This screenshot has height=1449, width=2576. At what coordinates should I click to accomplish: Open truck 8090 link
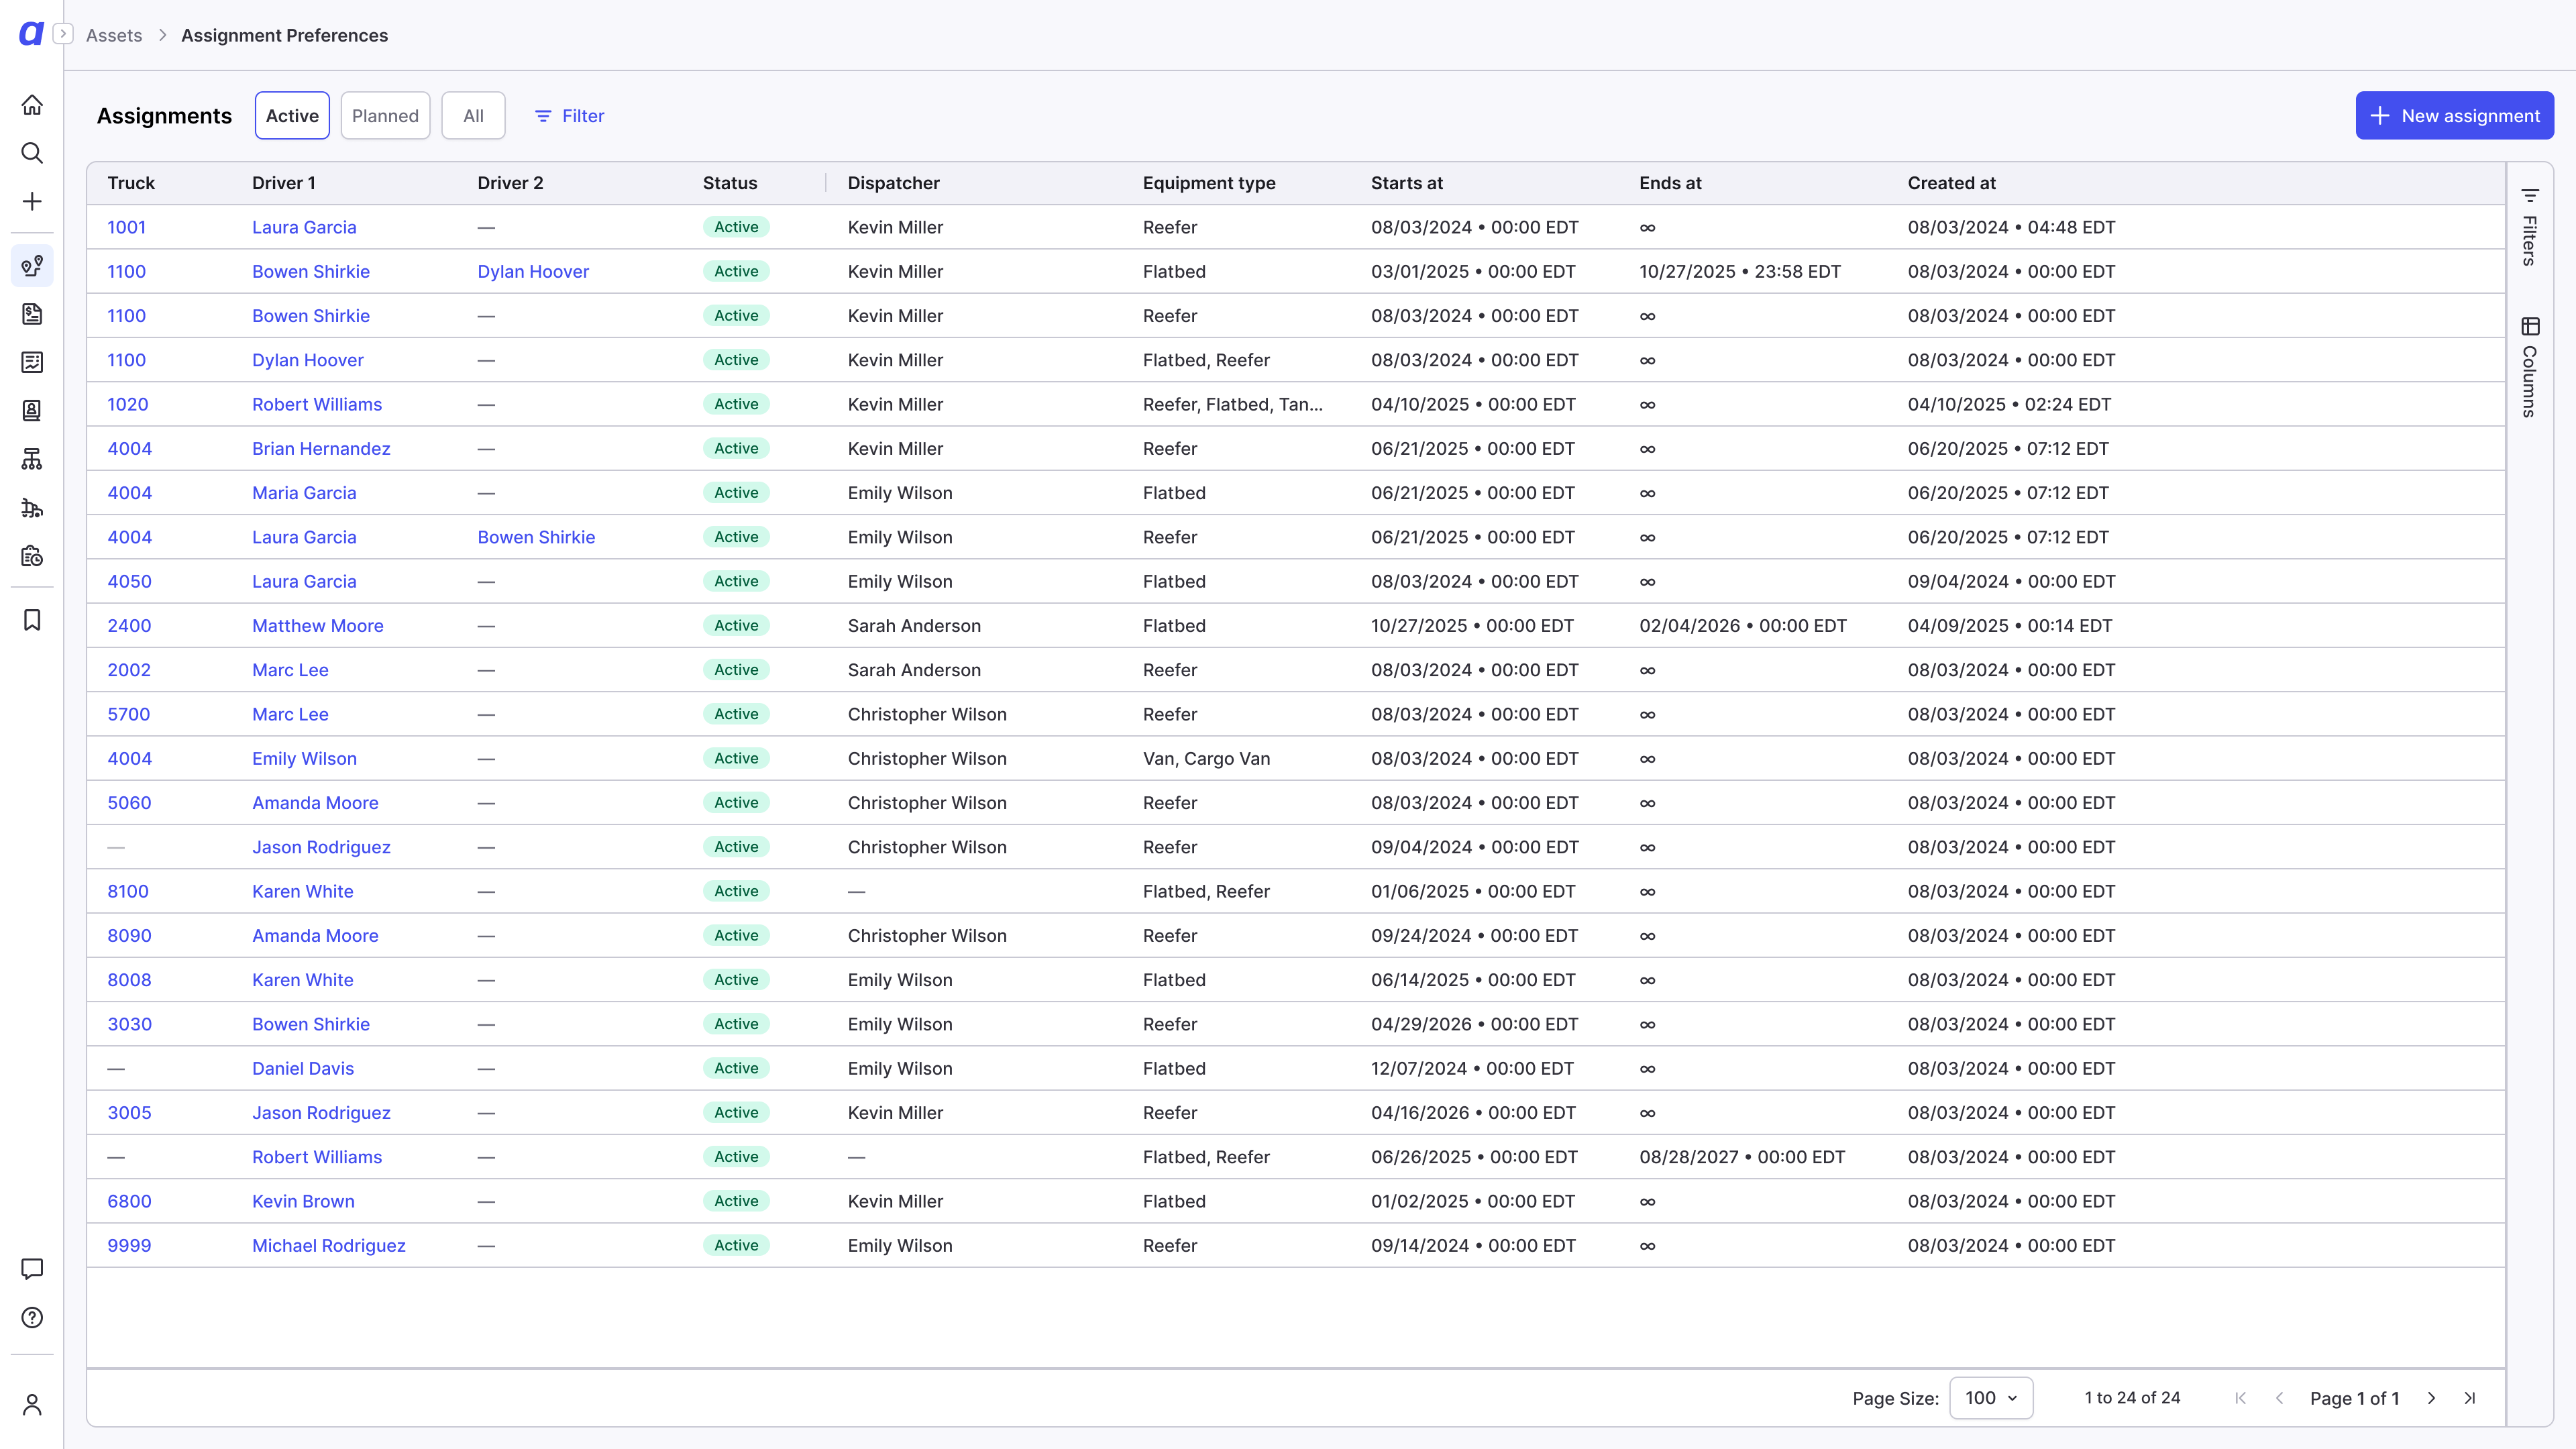coord(129,936)
